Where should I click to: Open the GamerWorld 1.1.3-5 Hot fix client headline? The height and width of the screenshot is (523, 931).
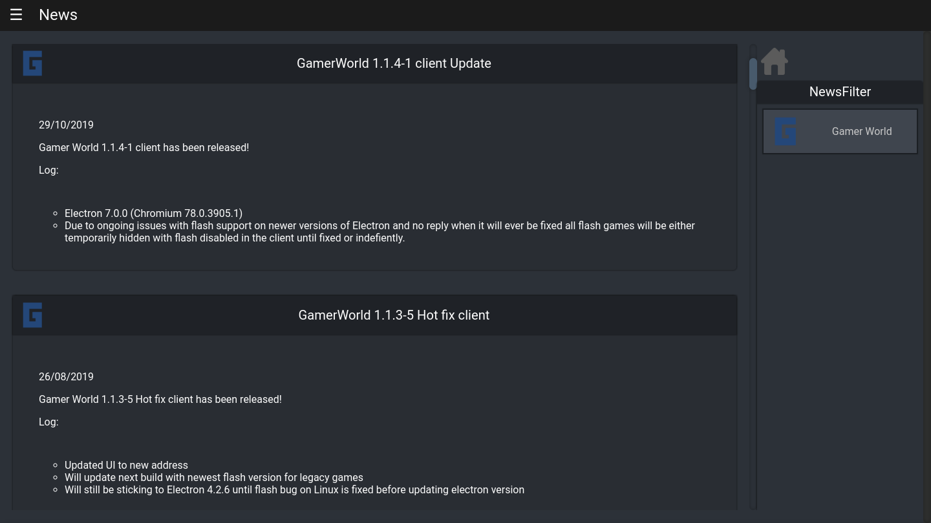pos(394,315)
